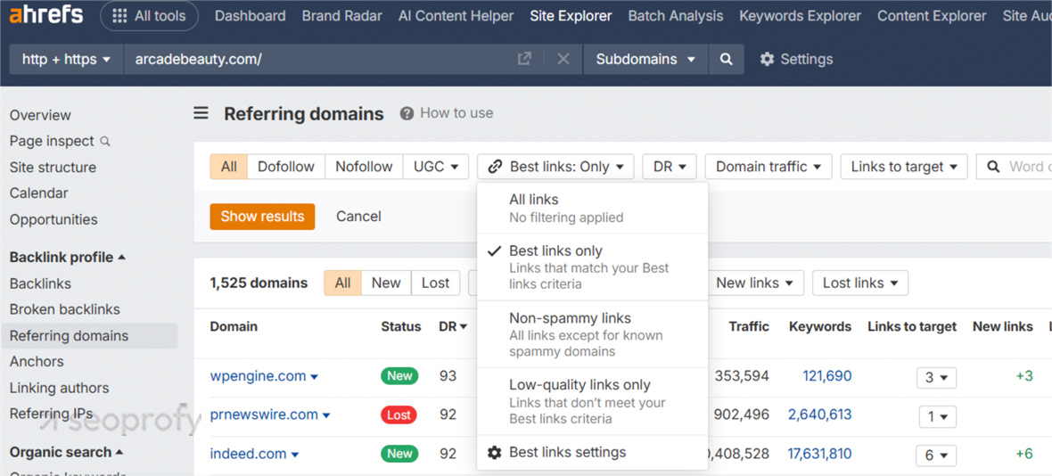Image resolution: width=1052 pixels, height=476 pixels.
Task: Open indeed.com domain link
Action: pos(248,454)
